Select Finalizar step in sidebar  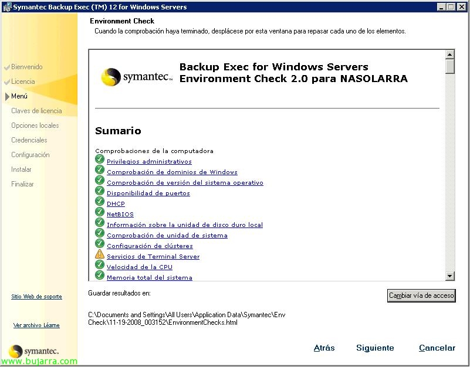coord(22,184)
